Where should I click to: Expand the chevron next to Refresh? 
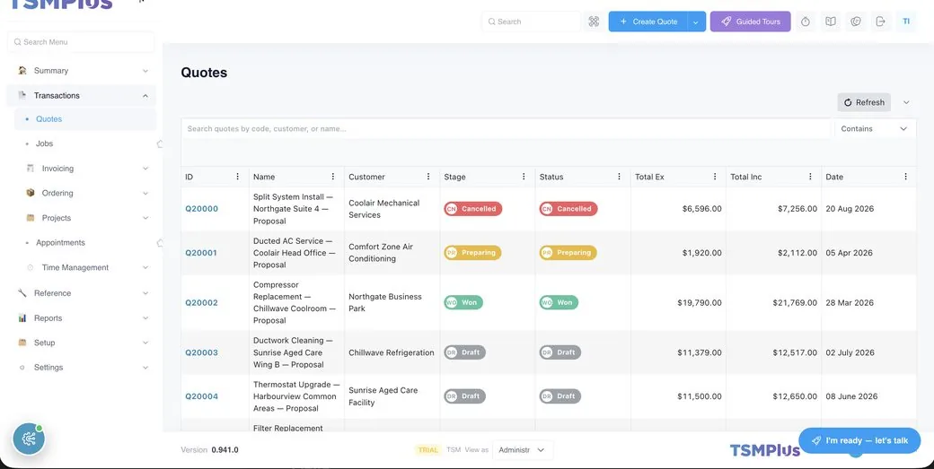[906, 102]
